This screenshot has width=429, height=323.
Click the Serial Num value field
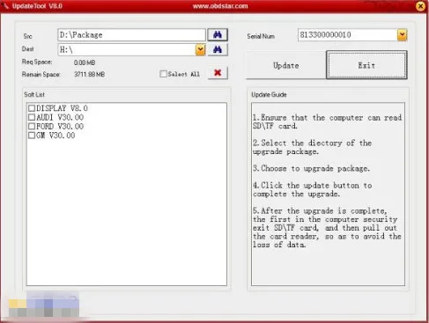pos(348,35)
